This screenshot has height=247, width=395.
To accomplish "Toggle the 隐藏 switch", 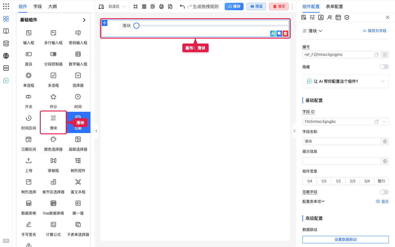I will [x=384, y=67].
